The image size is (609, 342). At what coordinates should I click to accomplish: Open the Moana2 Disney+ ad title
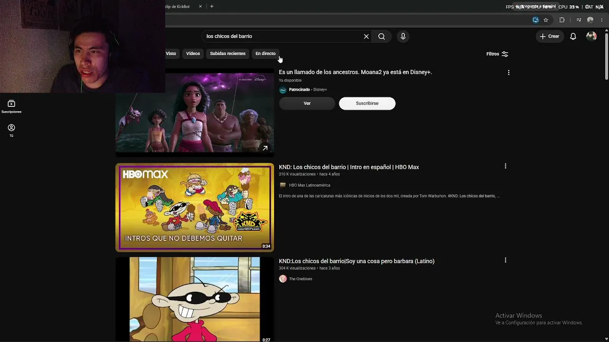355,72
